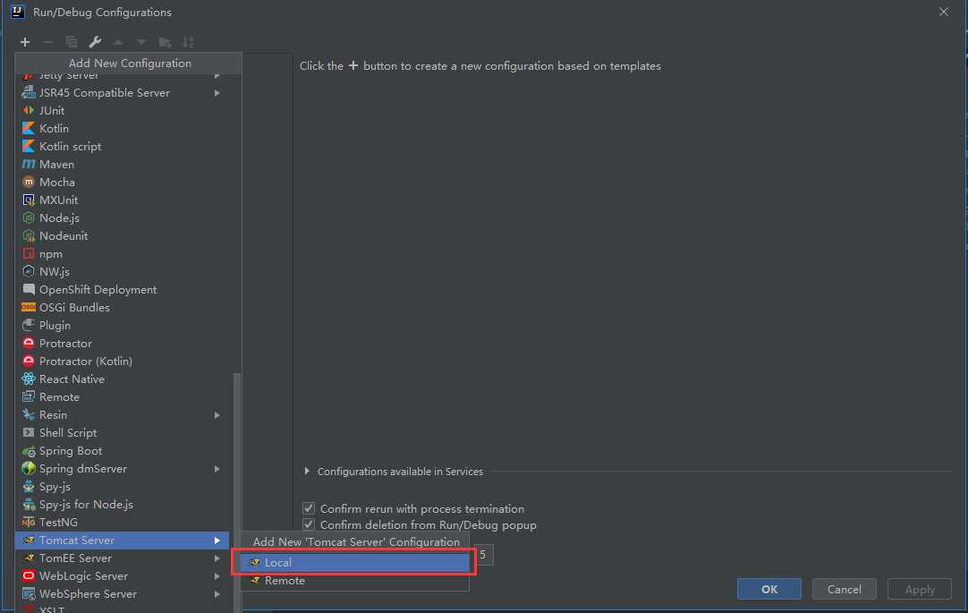Screen dimensions: 968x613
Task: Toggle Confirm rerun with process termination
Action: point(309,508)
